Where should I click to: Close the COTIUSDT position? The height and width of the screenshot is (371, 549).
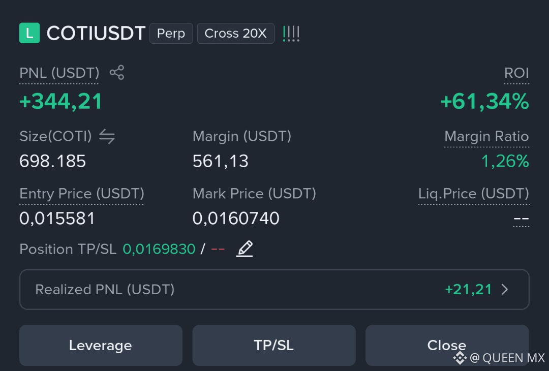447,346
